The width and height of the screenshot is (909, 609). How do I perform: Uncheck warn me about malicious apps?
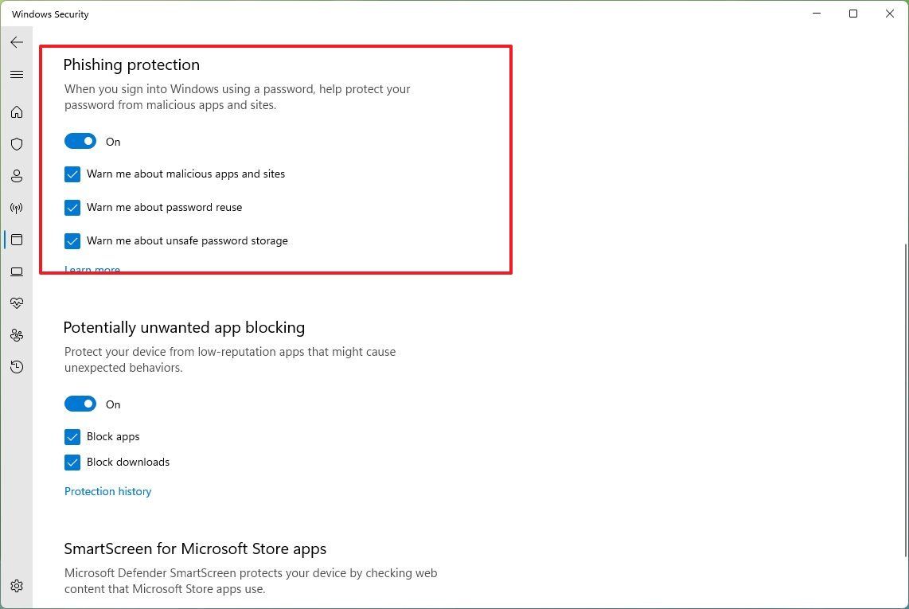point(72,174)
